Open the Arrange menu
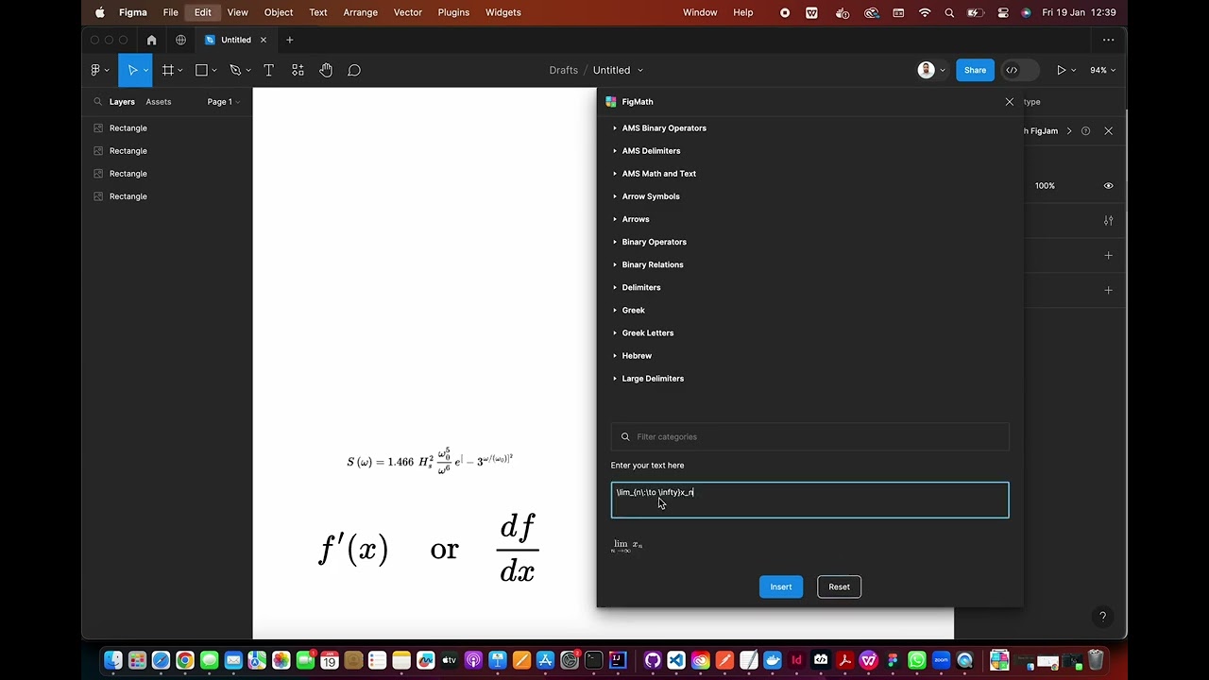Image resolution: width=1209 pixels, height=680 pixels. 361,12
